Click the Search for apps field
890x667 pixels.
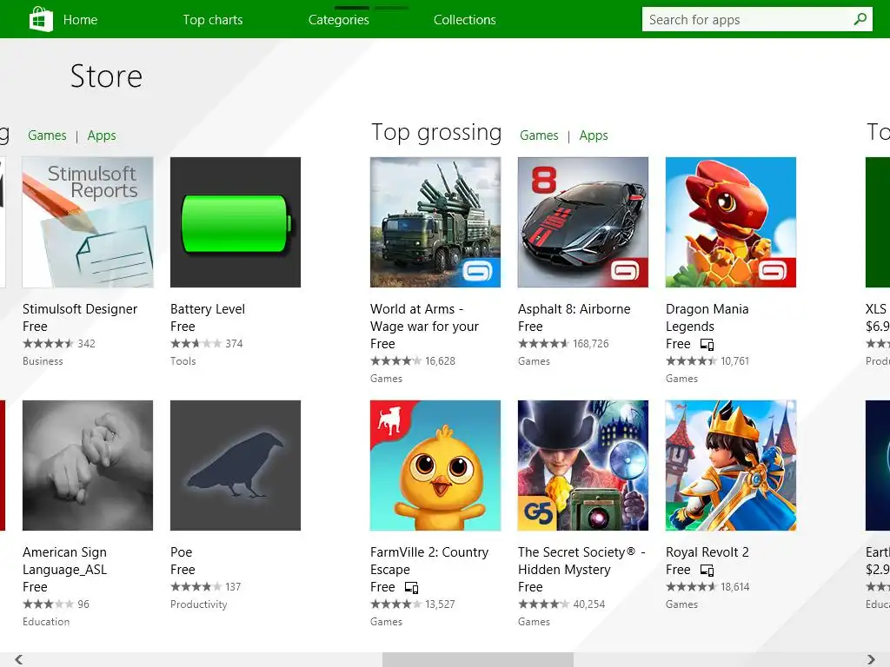point(757,19)
